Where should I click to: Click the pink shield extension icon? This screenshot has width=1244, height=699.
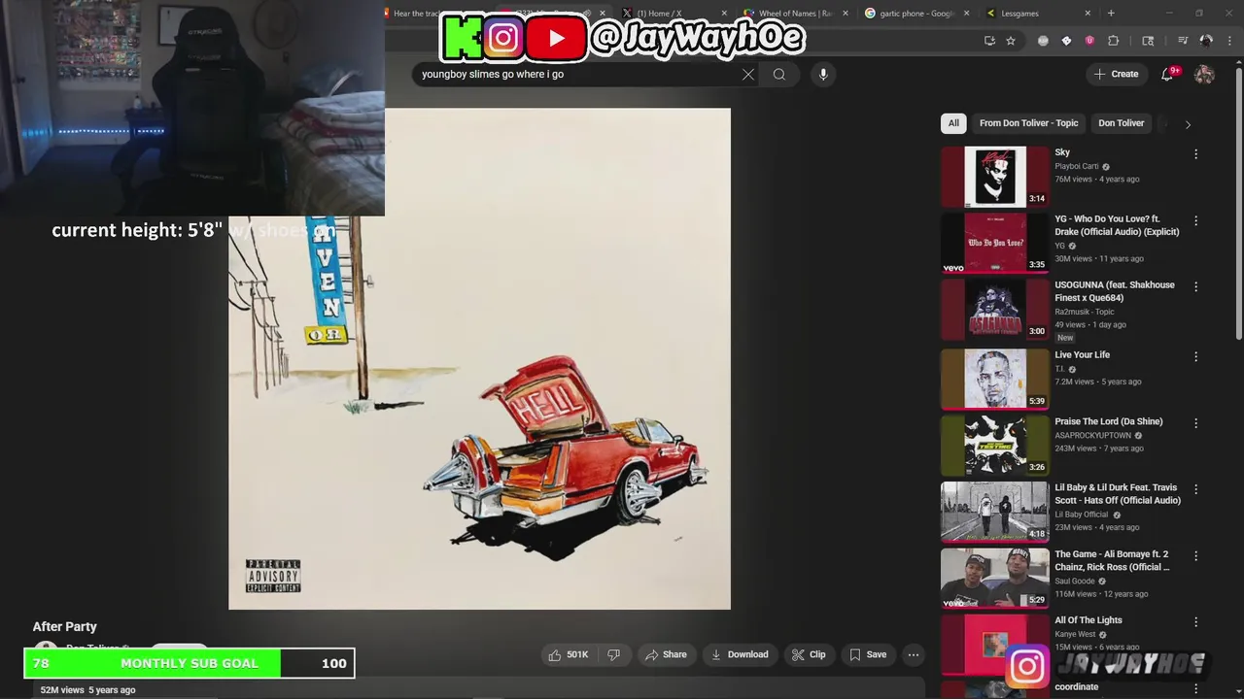pos(1089,41)
